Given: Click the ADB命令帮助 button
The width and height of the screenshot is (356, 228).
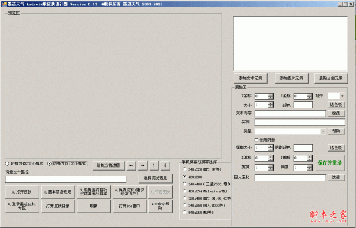Looking at the screenshot, I should tap(160, 206).
